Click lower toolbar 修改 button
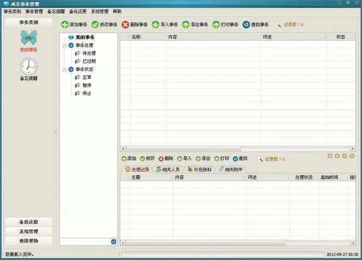This screenshot has height=260, width=362. tap(147, 159)
